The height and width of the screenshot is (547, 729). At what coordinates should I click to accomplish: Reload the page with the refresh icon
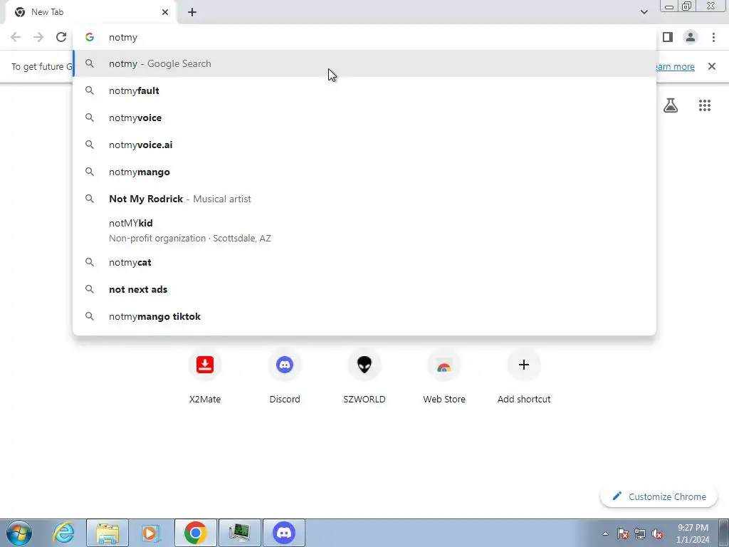tap(61, 37)
